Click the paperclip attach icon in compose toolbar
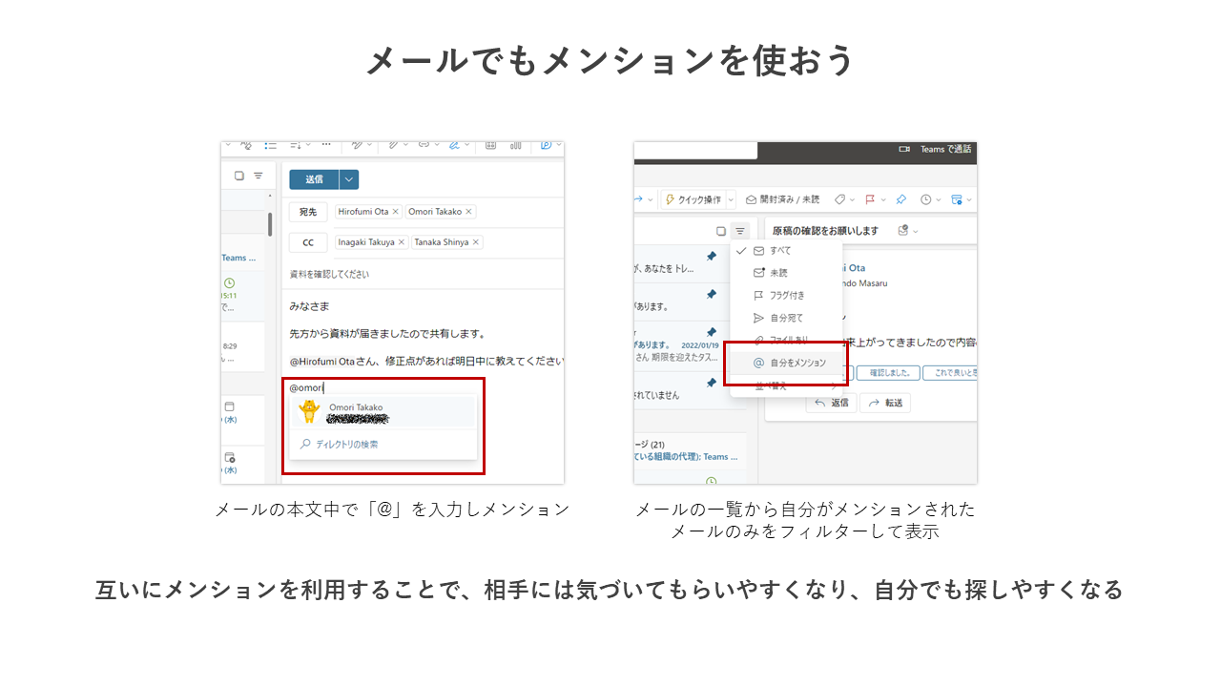Image resolution: width=1221 pixels, height=687 pixels. pyautogui.click(x=392, y=145)
